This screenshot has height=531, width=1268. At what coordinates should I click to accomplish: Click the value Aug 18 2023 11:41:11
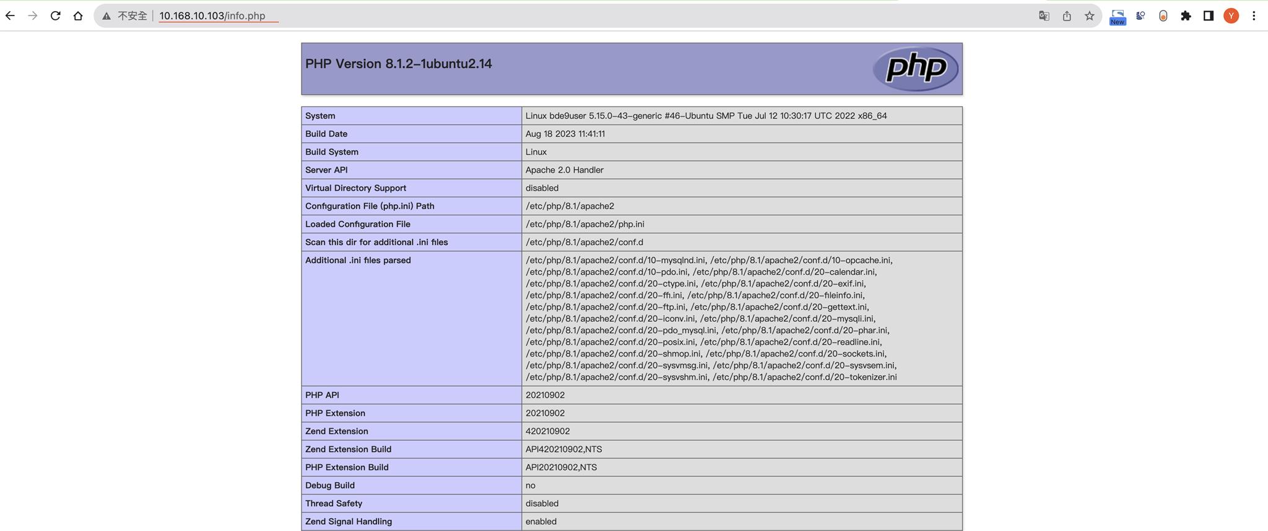click(565, 134)
